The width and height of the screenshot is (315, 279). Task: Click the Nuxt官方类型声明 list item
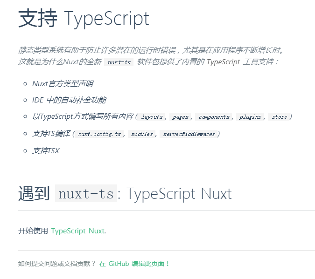coord(63,84)
